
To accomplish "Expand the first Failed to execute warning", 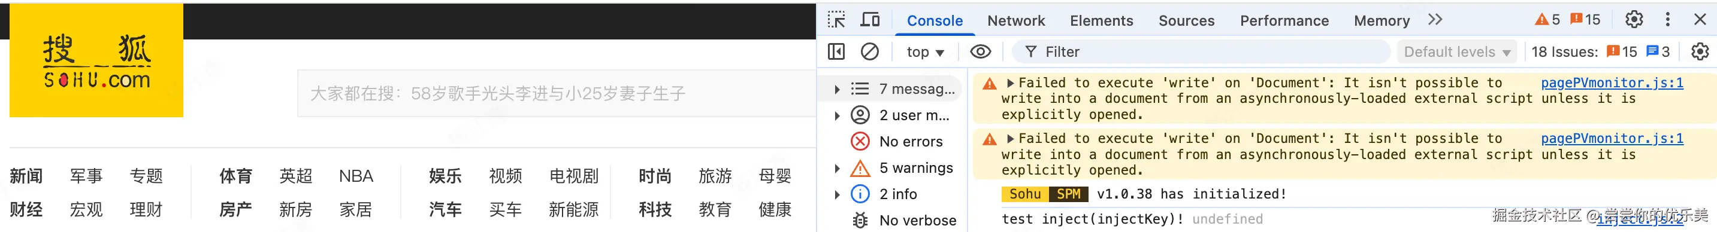I will click(x=1011, y=83).
